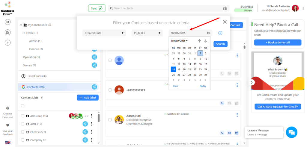Expand the January 2026 month picker
Viewport: 307px width, 147px height.
coord(179,41)
